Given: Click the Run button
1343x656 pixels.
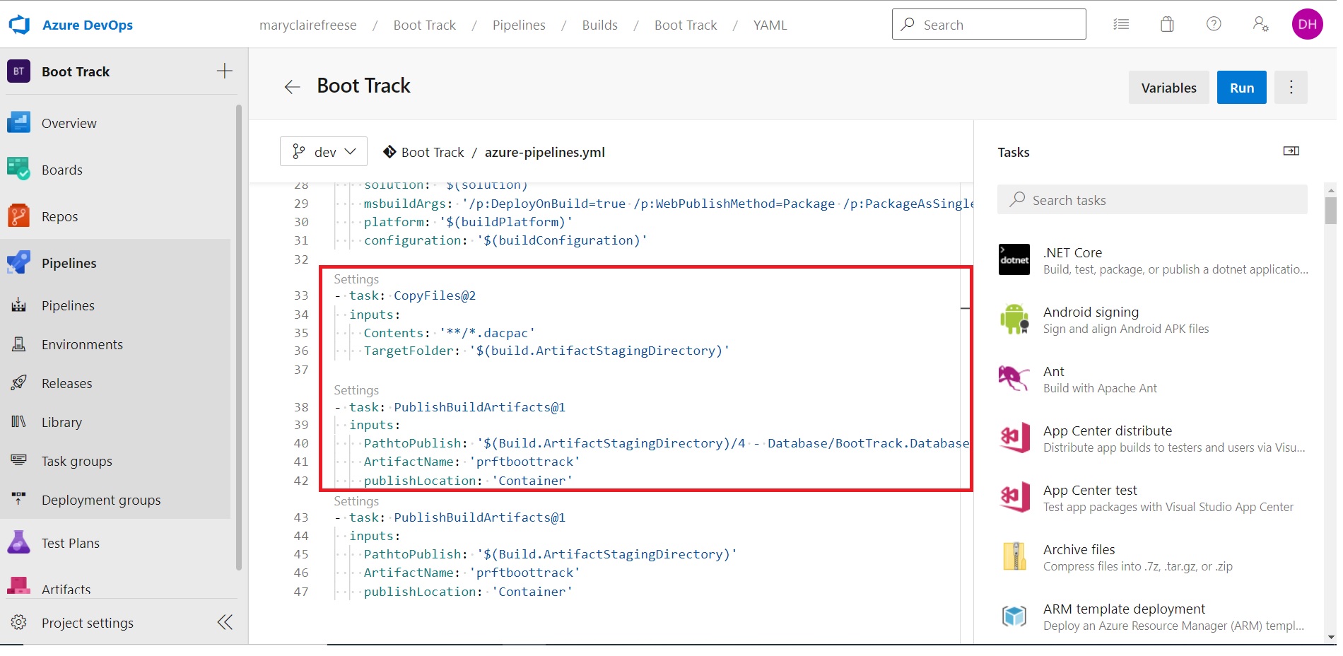Looking at the screenshot, I should pyautogui.click(x=1241, y=87).
